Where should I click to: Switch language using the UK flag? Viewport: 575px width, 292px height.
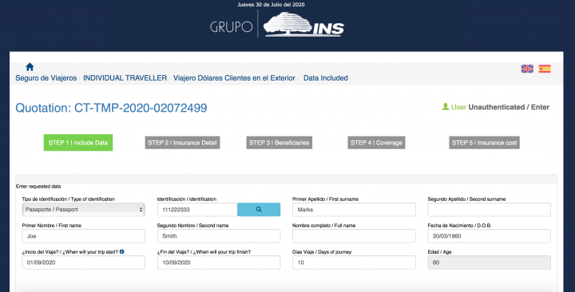point(527,69)
